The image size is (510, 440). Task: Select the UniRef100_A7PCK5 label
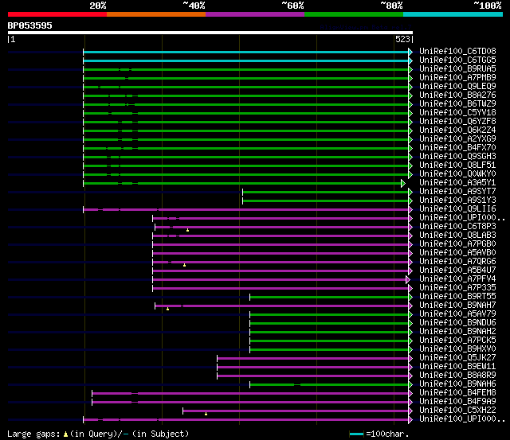[x=457, y=341]
